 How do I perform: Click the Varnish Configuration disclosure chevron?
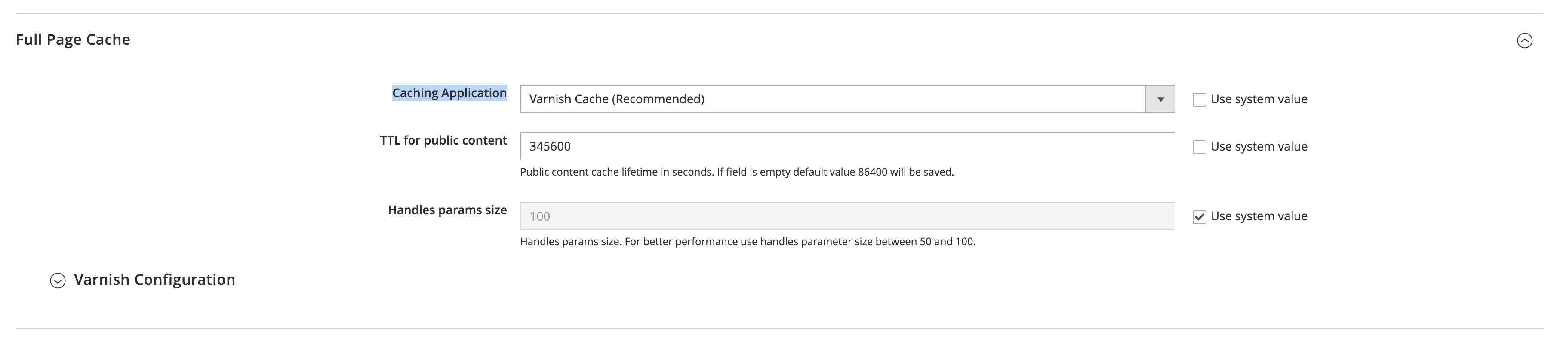pos(58,280)
